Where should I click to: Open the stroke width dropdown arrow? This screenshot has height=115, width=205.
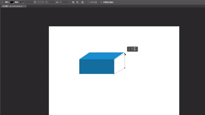(x=35, y=2)
